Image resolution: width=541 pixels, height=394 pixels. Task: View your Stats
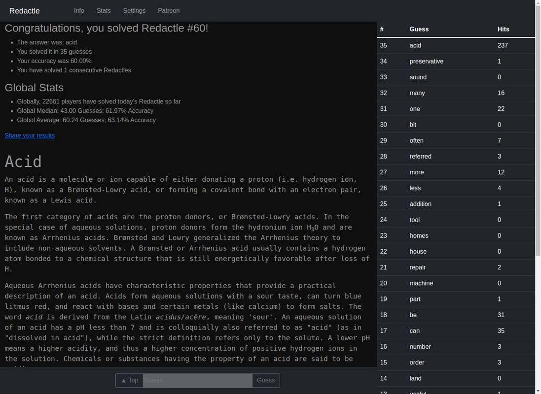point(104,10)
